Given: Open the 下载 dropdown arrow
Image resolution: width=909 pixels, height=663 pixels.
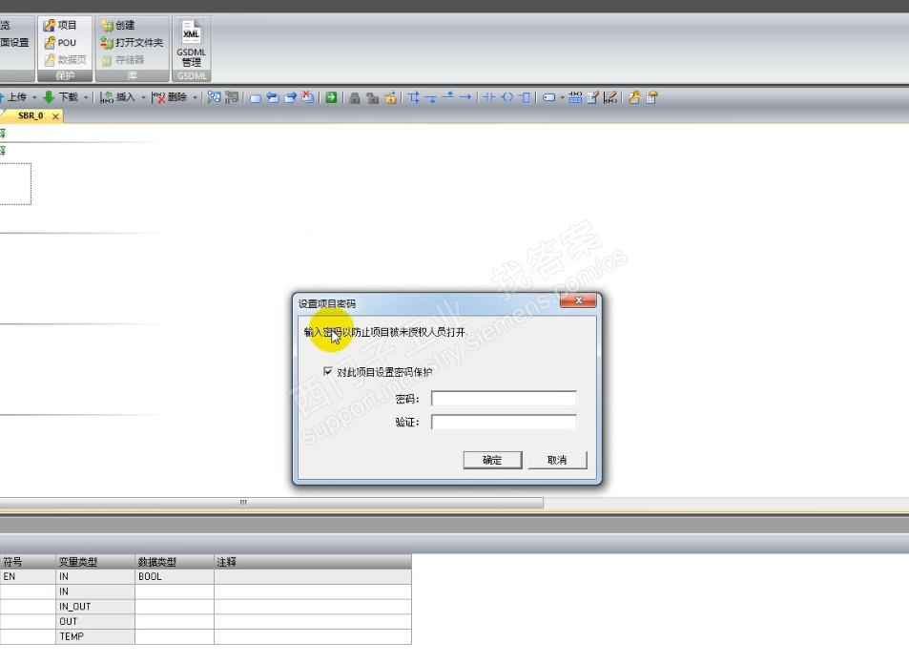Looking at the screenshot, I should click(x=86, y=97).
